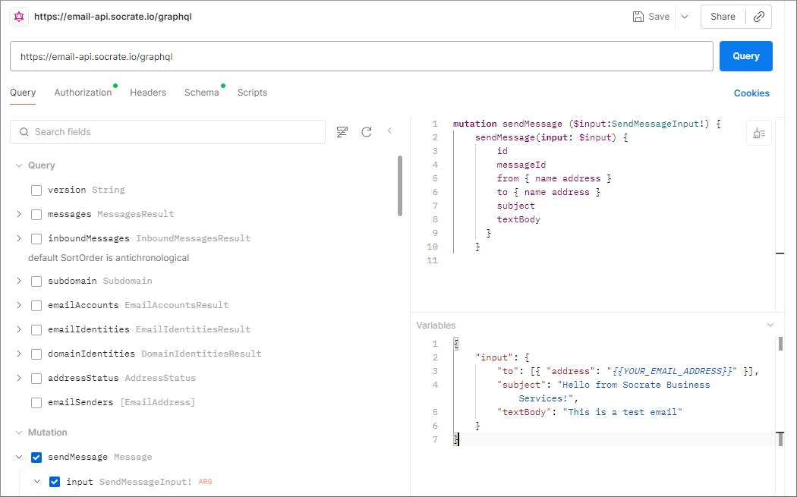Uncheck the input SendMessageInput argument
Viewport: 797px width, 497px height.
[54, 481]
